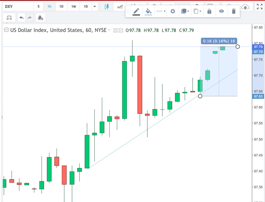Enter fullscreen mode
This screenshot has width=265, height=202.
pos(259,7)
